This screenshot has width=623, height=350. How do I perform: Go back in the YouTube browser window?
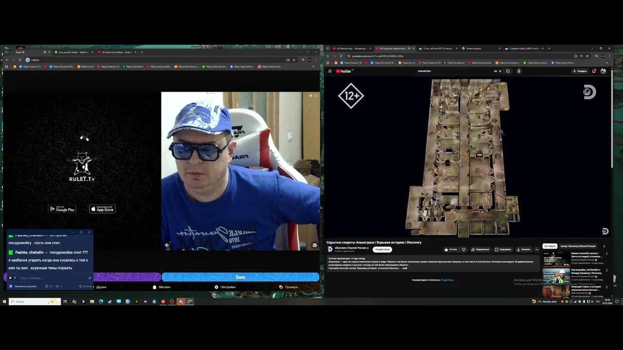tap(328, 56)
